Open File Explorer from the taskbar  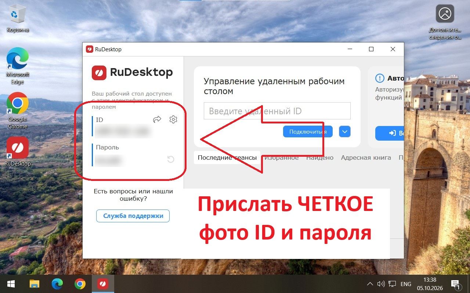(35, 284)
